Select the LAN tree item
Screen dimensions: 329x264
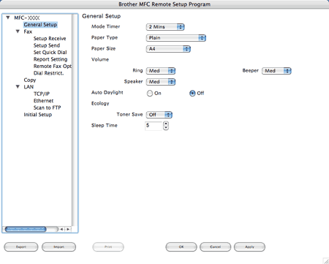(x=29, y=87)
